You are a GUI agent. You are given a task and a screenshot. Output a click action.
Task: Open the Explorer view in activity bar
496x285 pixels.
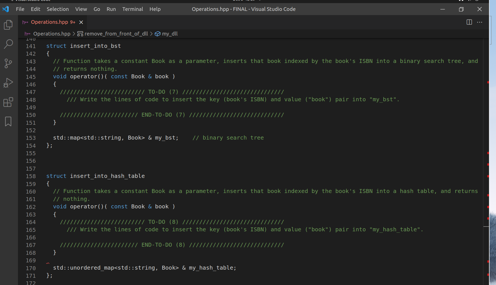tap(8, 25)
